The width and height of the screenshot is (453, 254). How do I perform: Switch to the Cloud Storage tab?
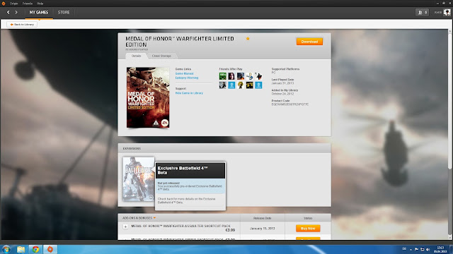click(x=161, y=56)
